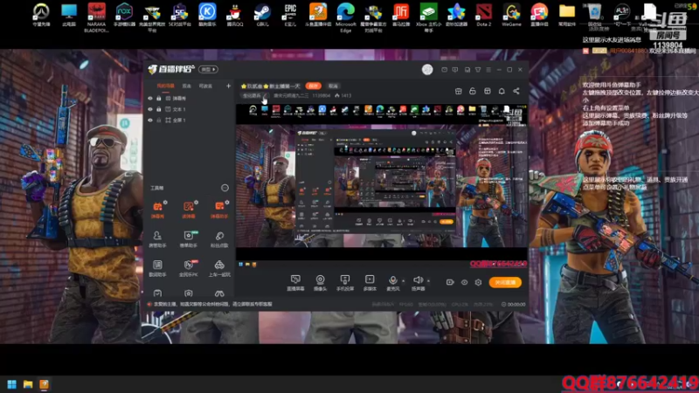Switch to the third scene tab

205,86
